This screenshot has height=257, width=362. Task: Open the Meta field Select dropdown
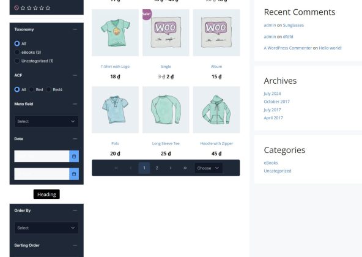[x=46, y=121]
